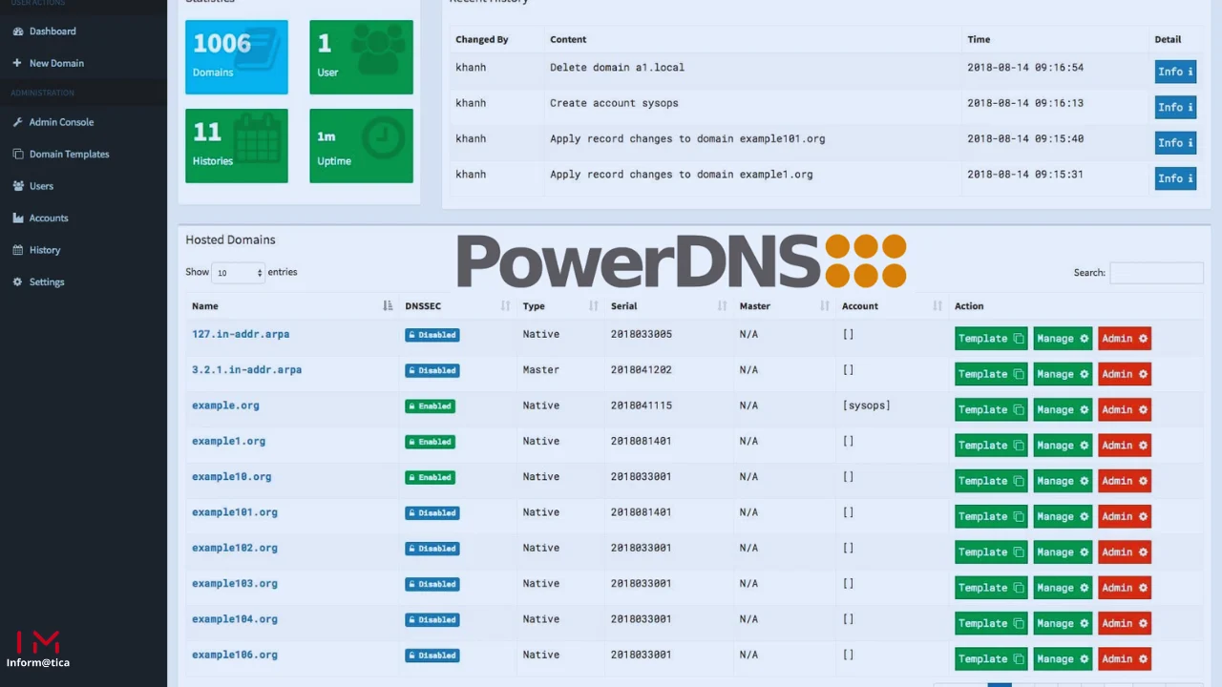Show Info for Create account sysops
This screenshot has height=687, width=1222.
1175,107
